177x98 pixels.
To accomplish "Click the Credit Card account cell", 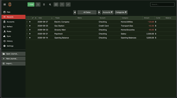I will click(109, 26).
